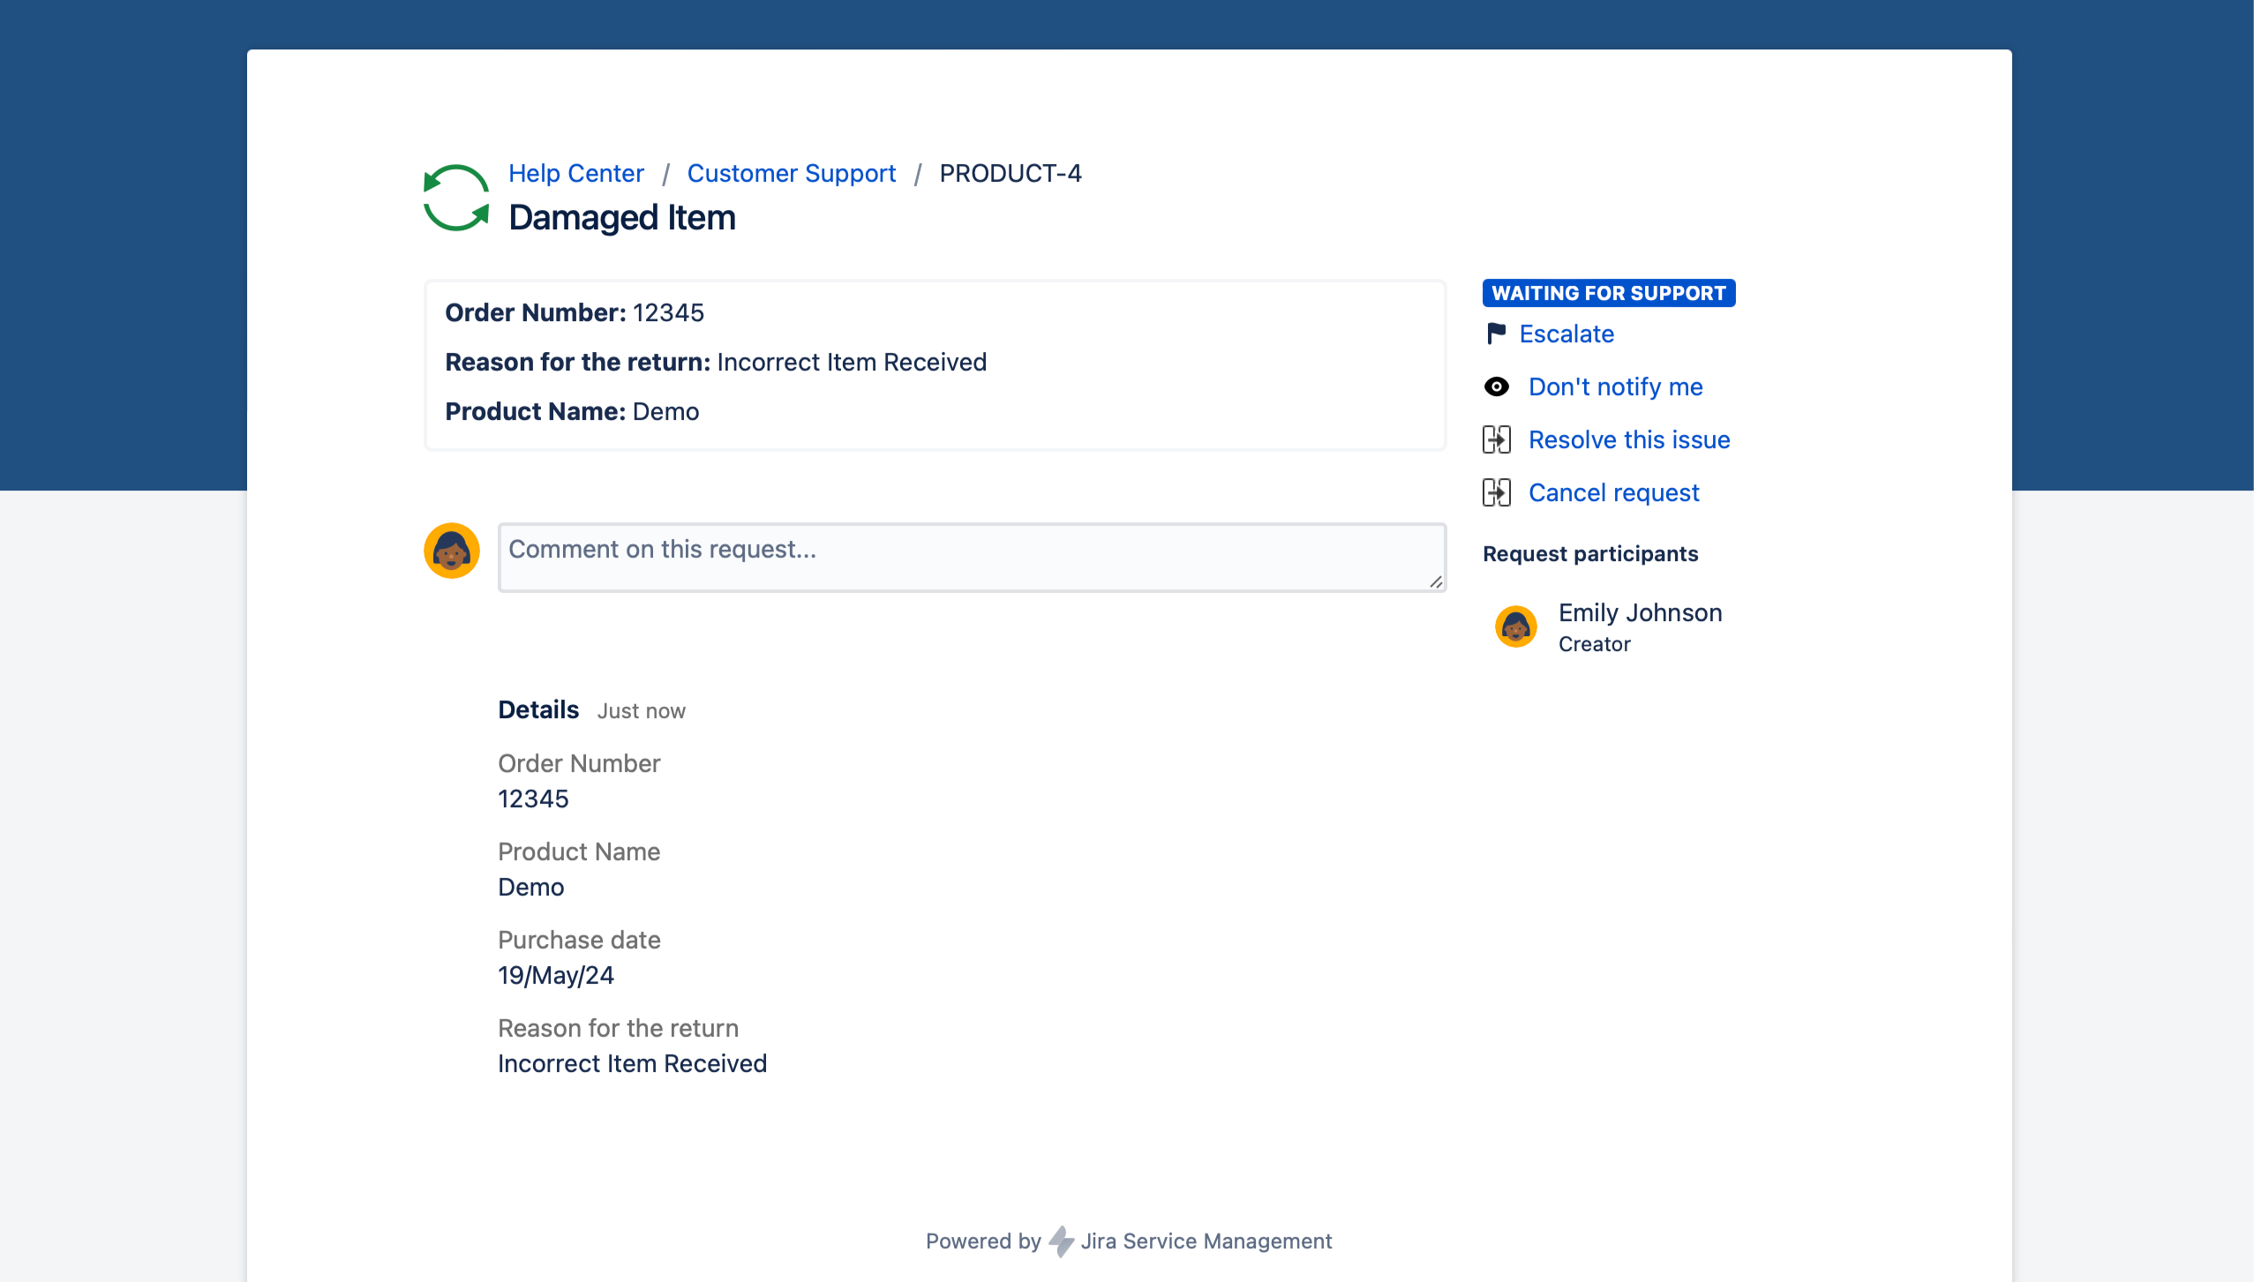Screen dimensions: 2254x1282
Task: Click the Escalate link
Action: (1567, 334)
